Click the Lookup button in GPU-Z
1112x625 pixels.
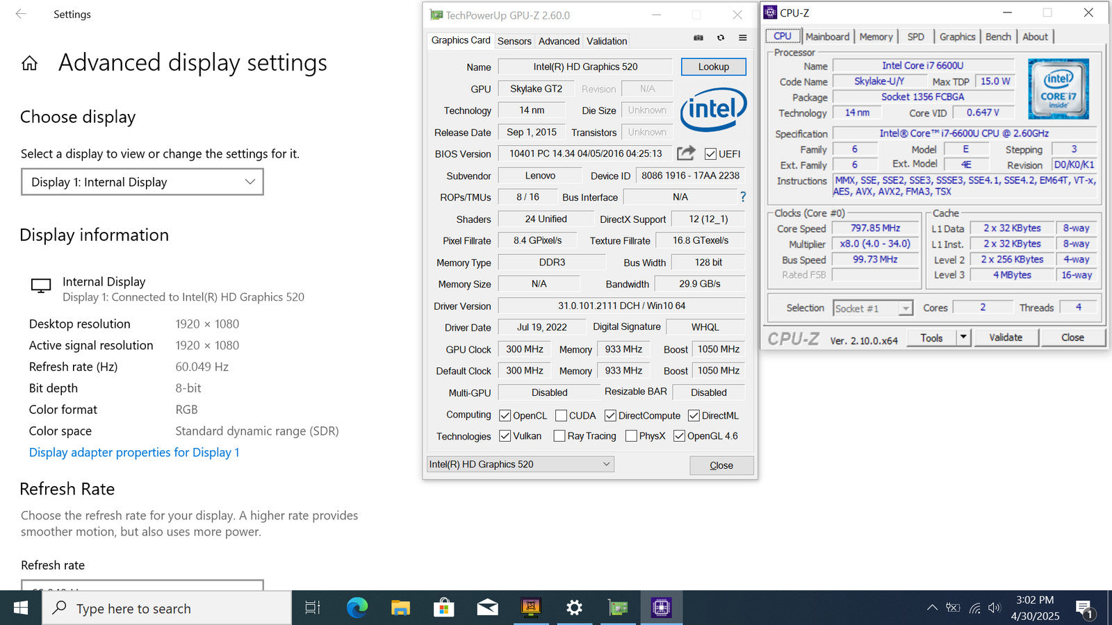[713, 67]
